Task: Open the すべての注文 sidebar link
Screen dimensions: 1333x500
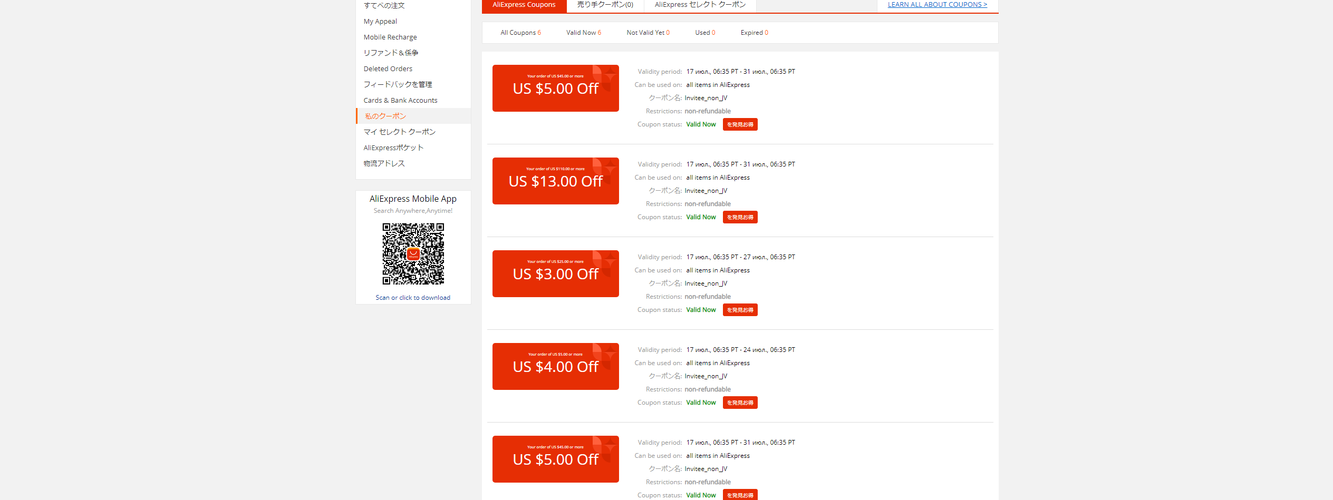Action: pos(384,5)
